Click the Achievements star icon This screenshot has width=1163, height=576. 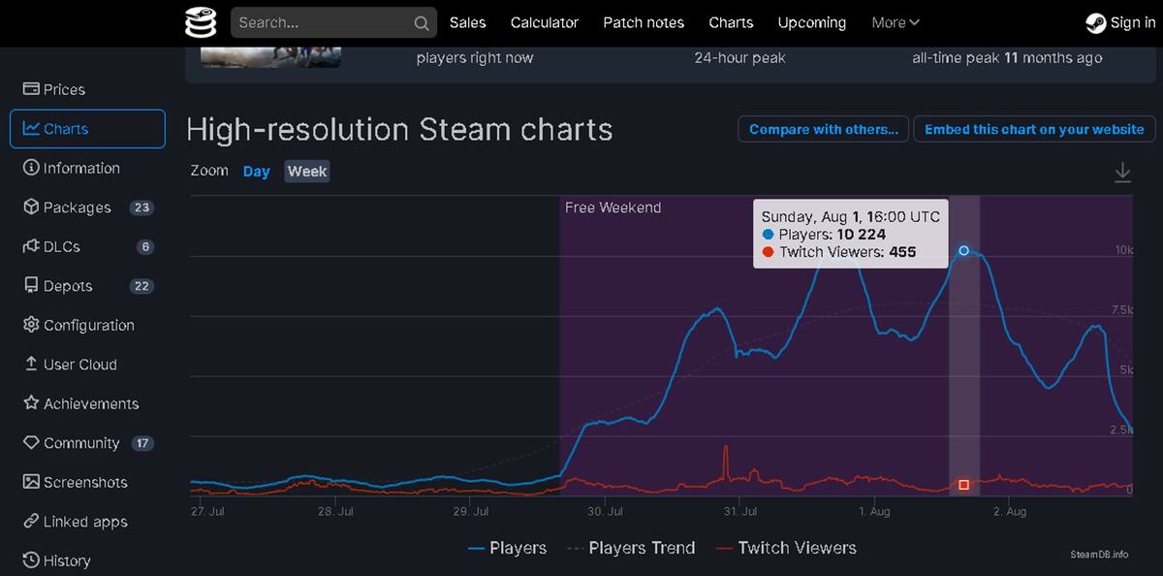tap(31, 403)
